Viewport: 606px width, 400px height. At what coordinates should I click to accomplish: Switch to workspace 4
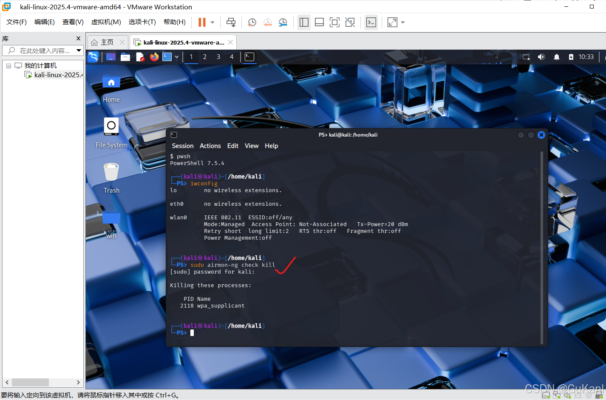point(232,57)
